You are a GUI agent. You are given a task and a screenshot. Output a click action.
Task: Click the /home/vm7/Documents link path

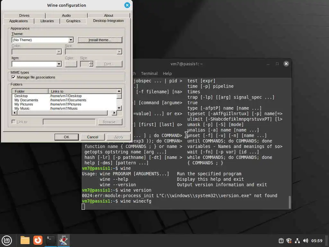68,100
